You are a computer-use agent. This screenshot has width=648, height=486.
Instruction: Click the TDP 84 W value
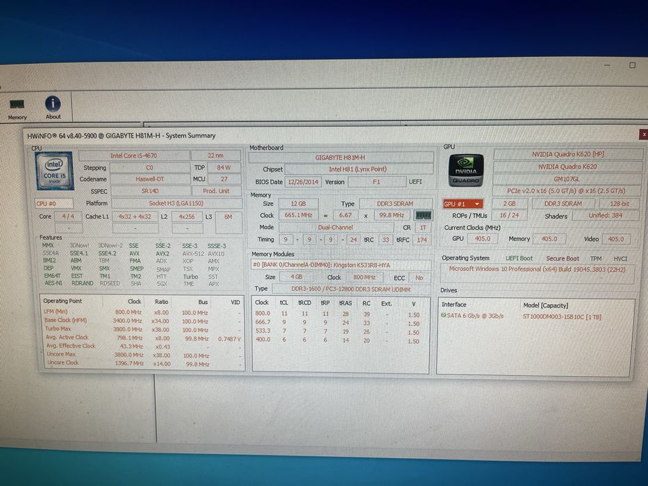224,167
